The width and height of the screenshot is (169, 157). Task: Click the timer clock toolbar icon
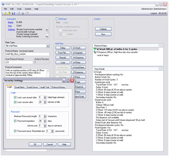coord(27,13)
